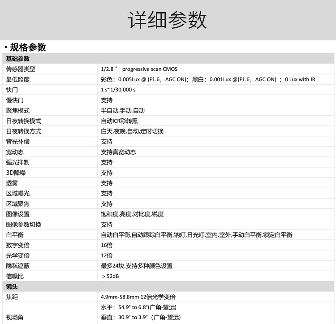
Task: Select the 区域聚焦 row label
Action: [x=18, y=203]
